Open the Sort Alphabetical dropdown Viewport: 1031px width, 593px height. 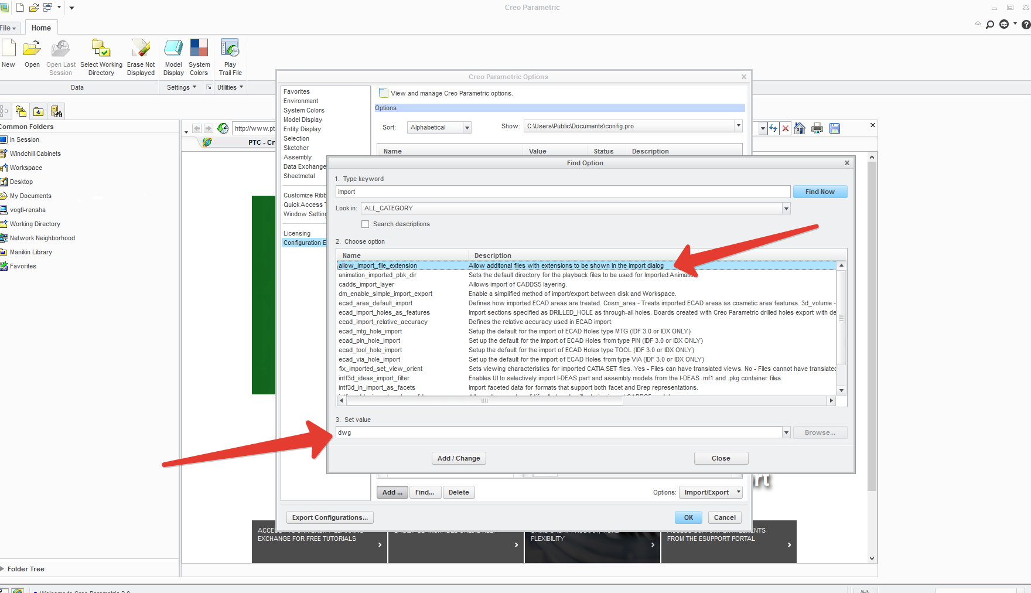pyautogui.click(x=467, y=127)
